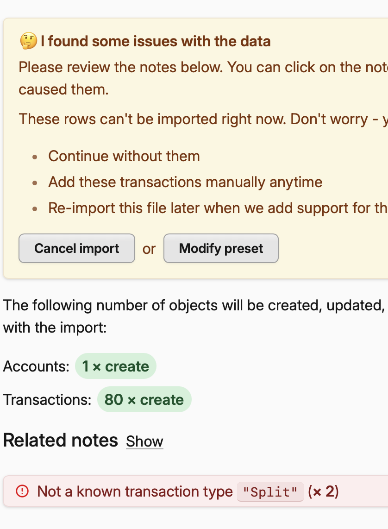The width and height of the screenshot is (388, 529).
Task: Click the "Re-import this file later" bullet
Action: [218, 208]
